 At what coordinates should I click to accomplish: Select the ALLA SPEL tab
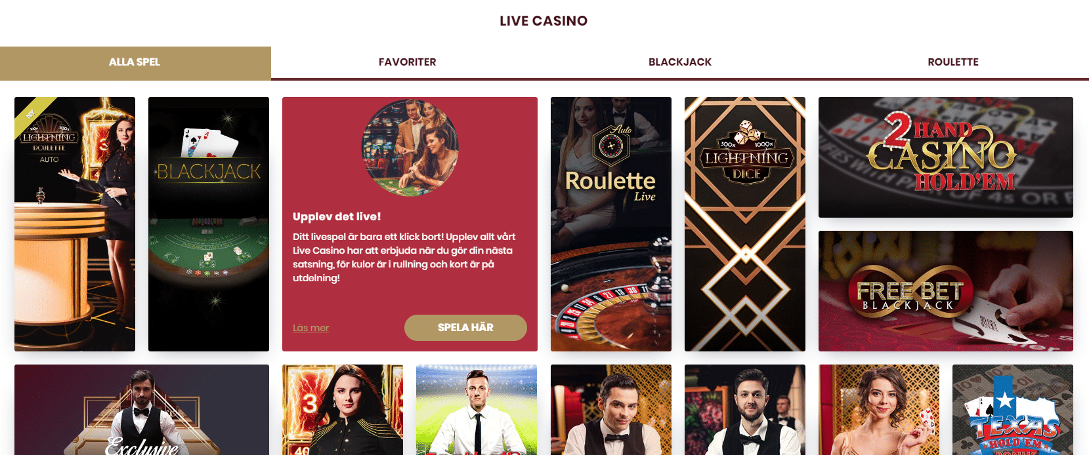[x=135, y=63]
